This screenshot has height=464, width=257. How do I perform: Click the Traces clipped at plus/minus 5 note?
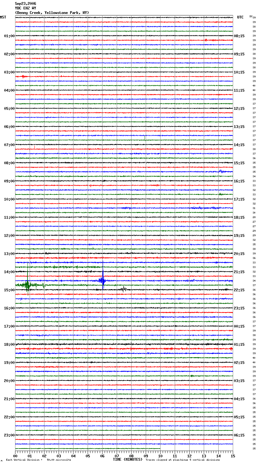point(183,460)
